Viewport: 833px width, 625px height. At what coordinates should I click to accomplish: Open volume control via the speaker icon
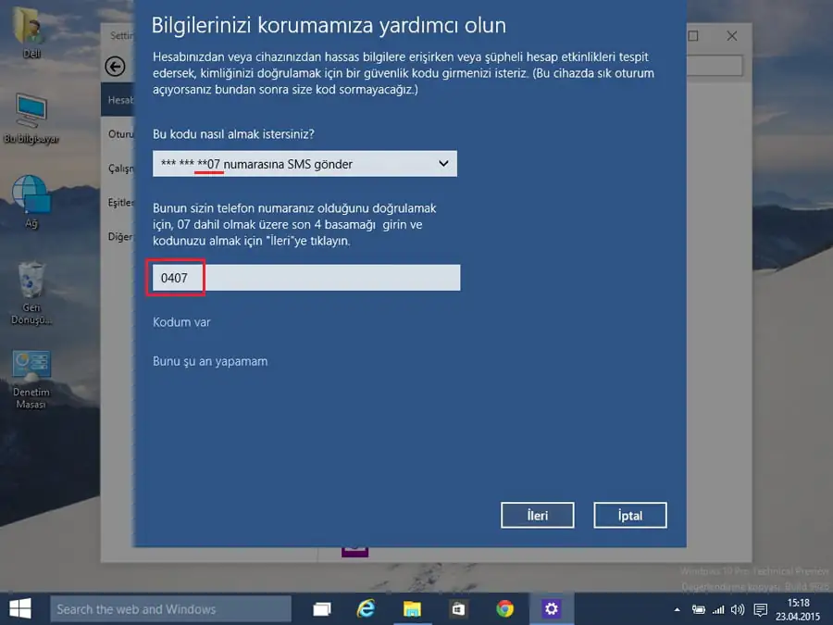[736, 609]
